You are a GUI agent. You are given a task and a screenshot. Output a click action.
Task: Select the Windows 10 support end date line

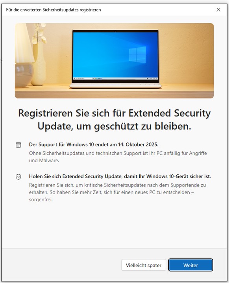[x=94, y=144]
